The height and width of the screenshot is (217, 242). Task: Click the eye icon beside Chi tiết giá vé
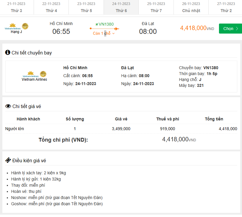click(8, 106)
